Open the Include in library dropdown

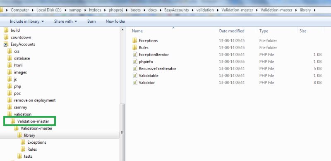click(x=27, y=21)
